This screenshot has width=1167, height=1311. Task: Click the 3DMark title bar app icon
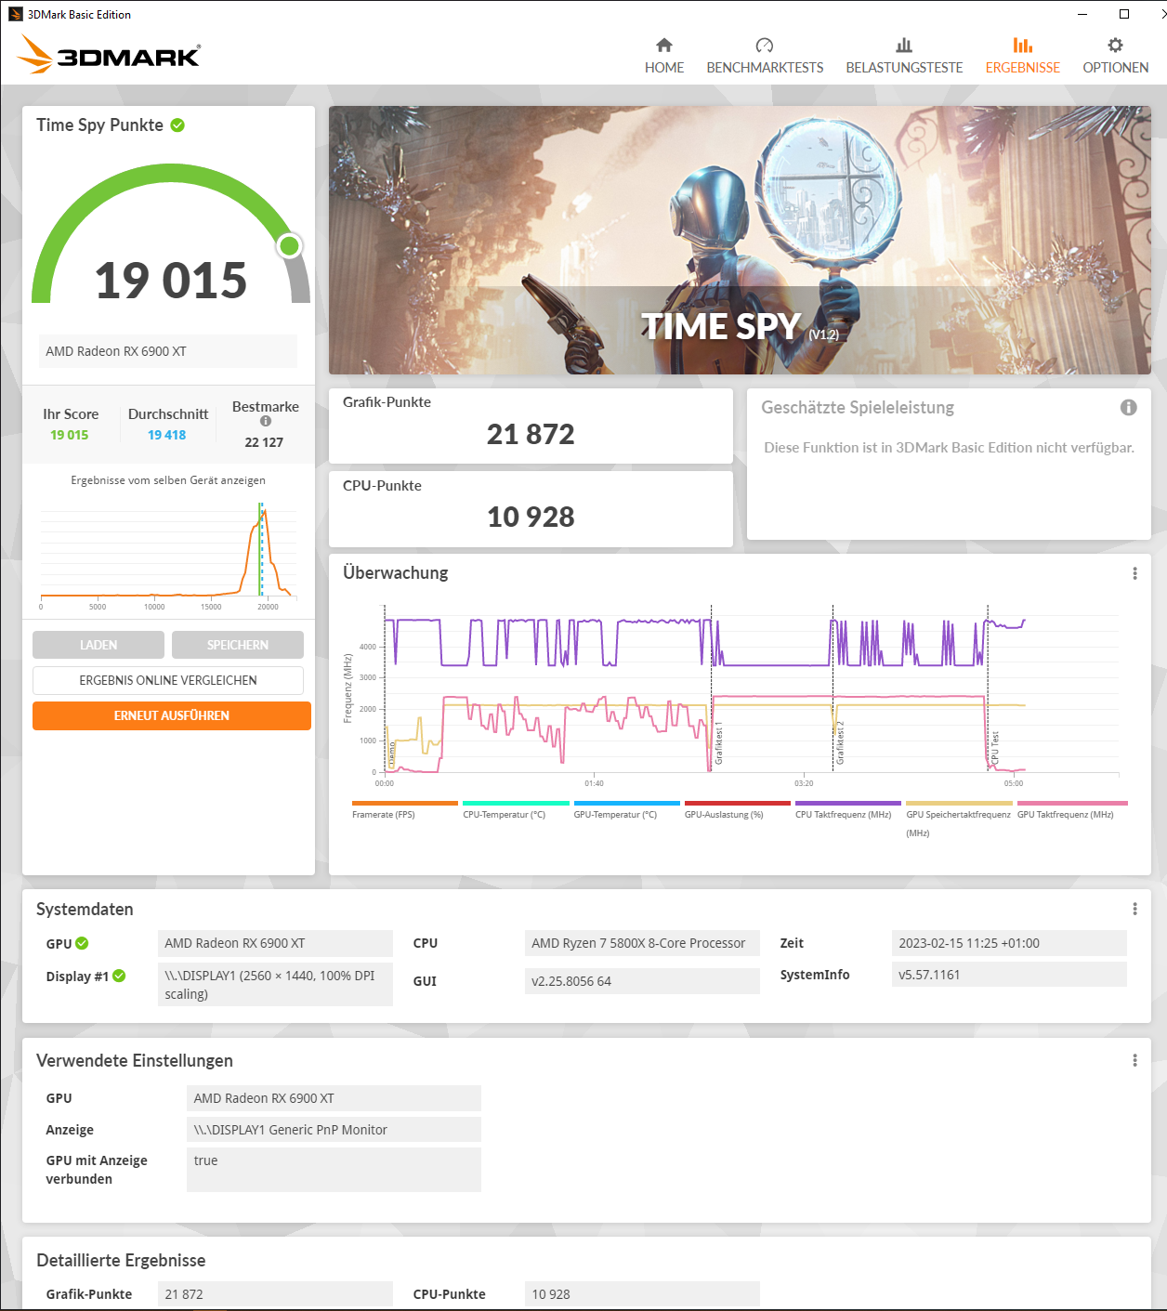tap(15, 14)
